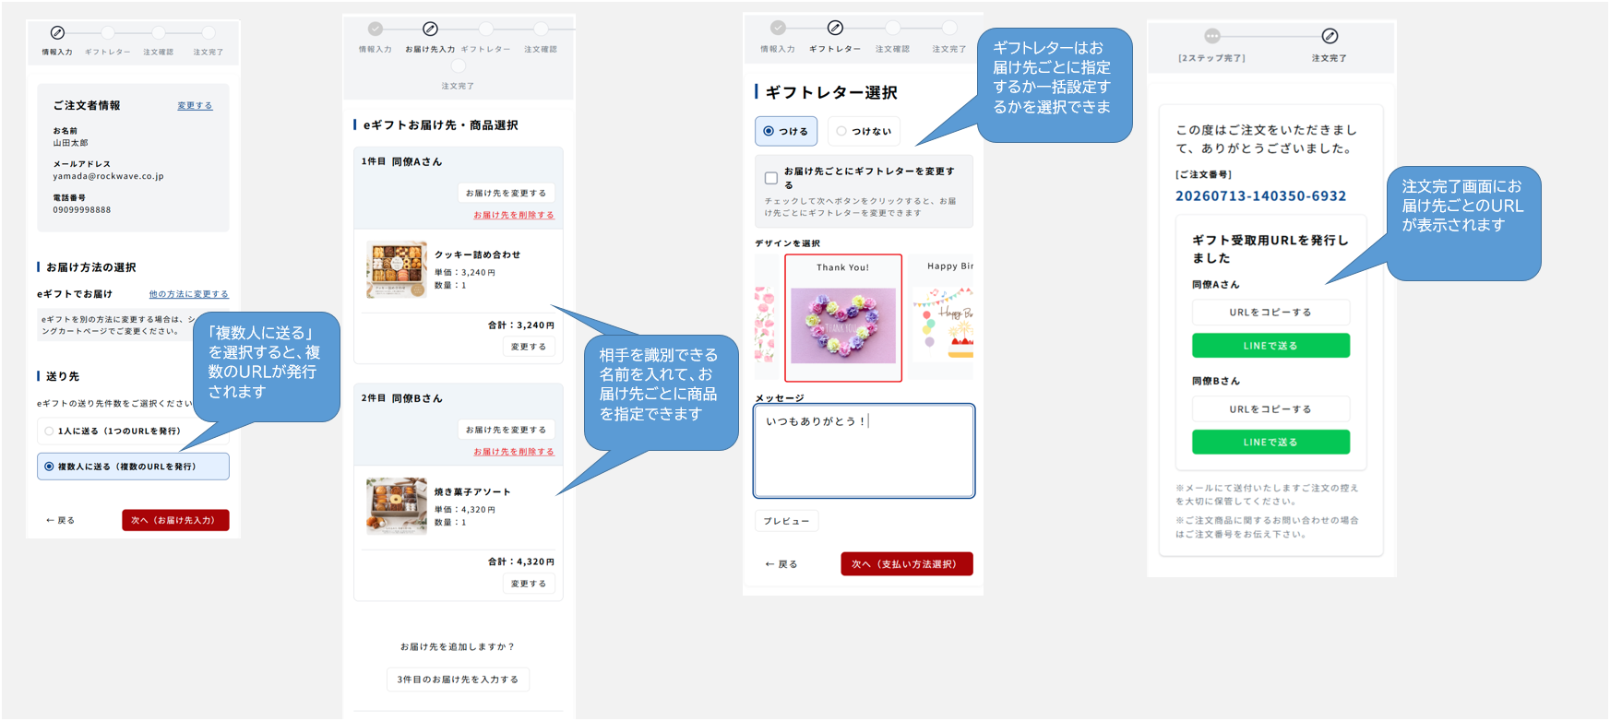Viewport: 1610px width, 721px height.
Task: Choose the つけない gift letter option
Action: 864,131
